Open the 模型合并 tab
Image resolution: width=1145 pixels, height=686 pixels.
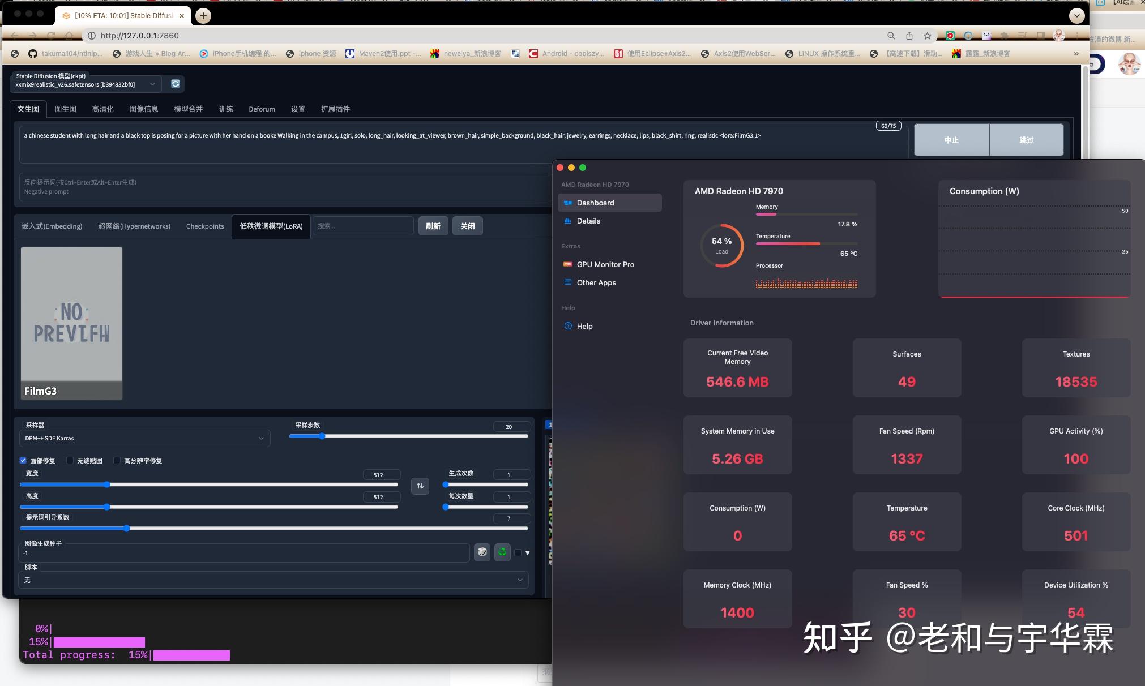coord(188,109)
